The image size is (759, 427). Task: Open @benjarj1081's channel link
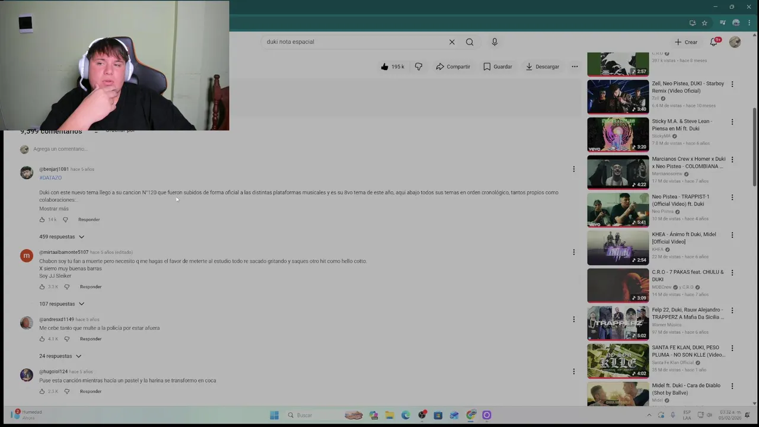54,169
